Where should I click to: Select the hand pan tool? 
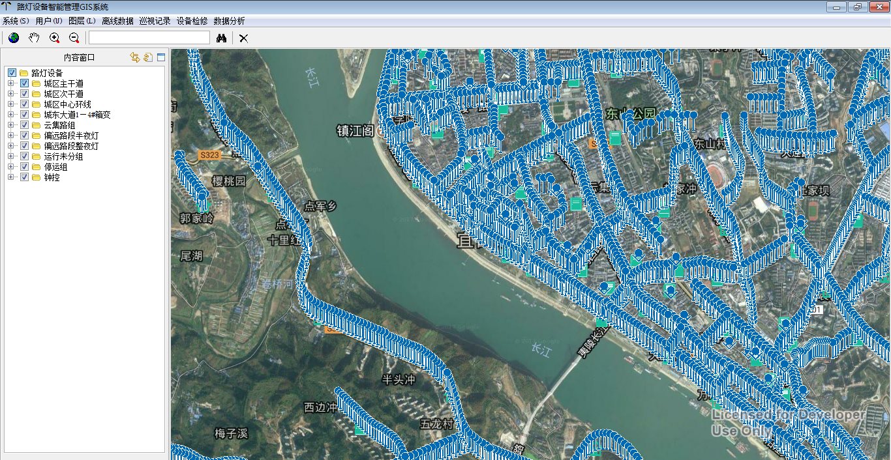coord(34,38)
